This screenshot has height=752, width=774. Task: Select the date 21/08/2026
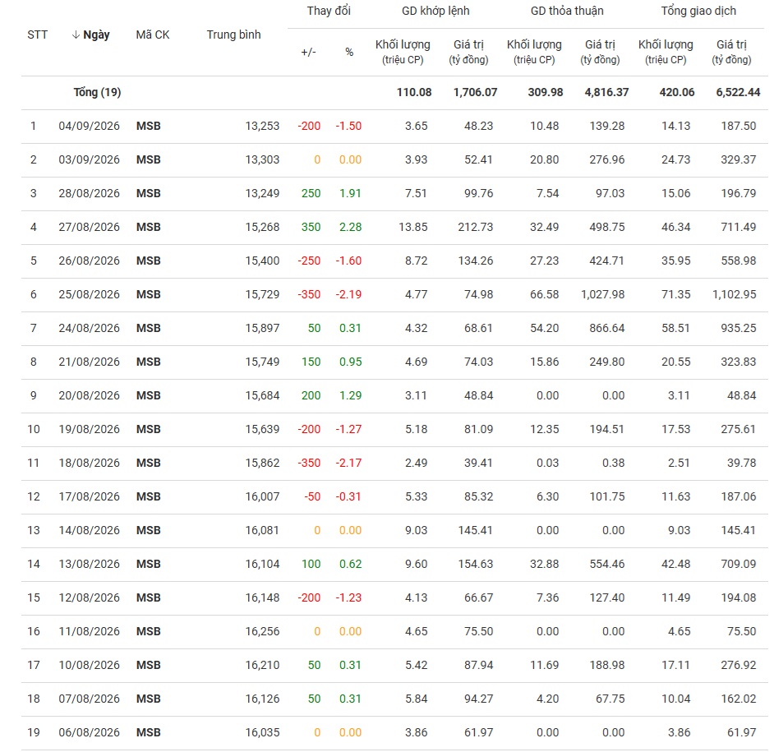pyautogui.click(x=90, y=362)
